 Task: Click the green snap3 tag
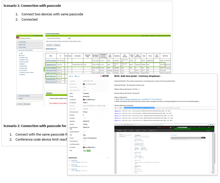(88, 150)
